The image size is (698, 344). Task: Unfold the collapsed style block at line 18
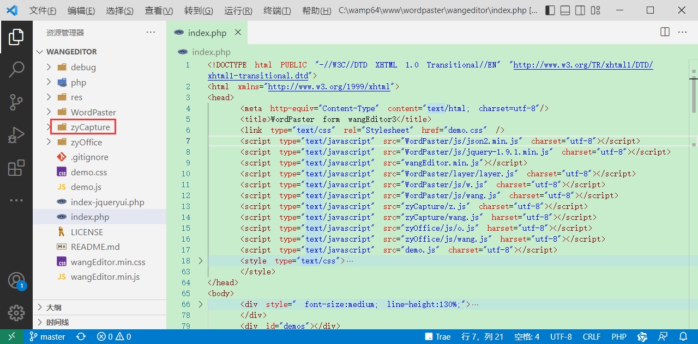pos(201,261)
